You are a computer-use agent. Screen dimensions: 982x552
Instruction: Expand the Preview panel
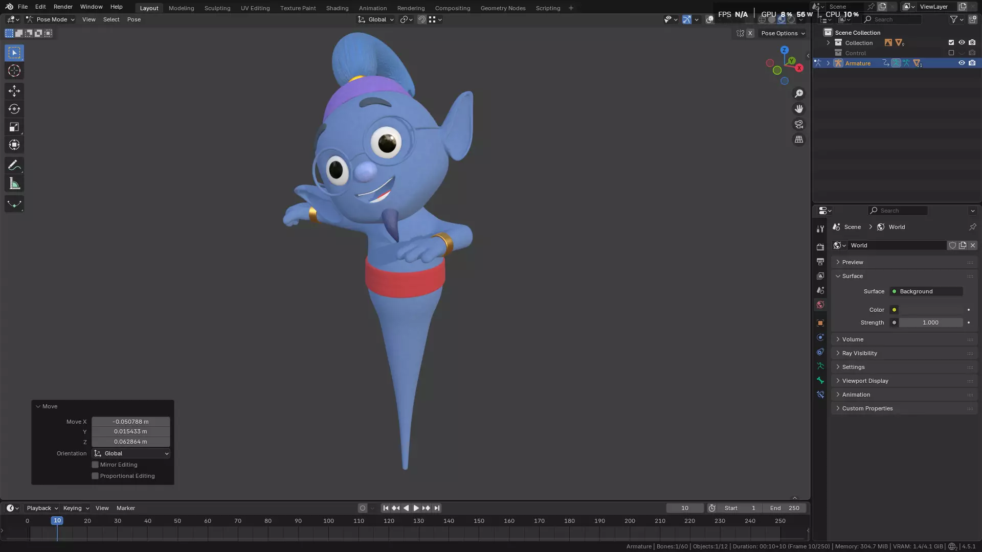coord(904,262)
